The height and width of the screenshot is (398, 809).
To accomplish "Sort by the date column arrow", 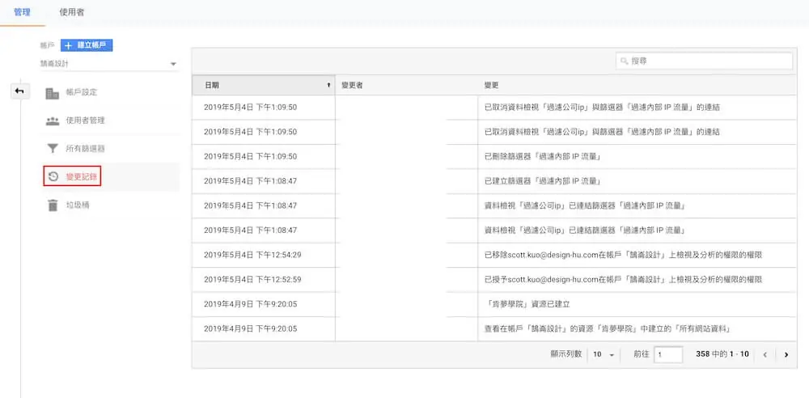I will (328, 85).
